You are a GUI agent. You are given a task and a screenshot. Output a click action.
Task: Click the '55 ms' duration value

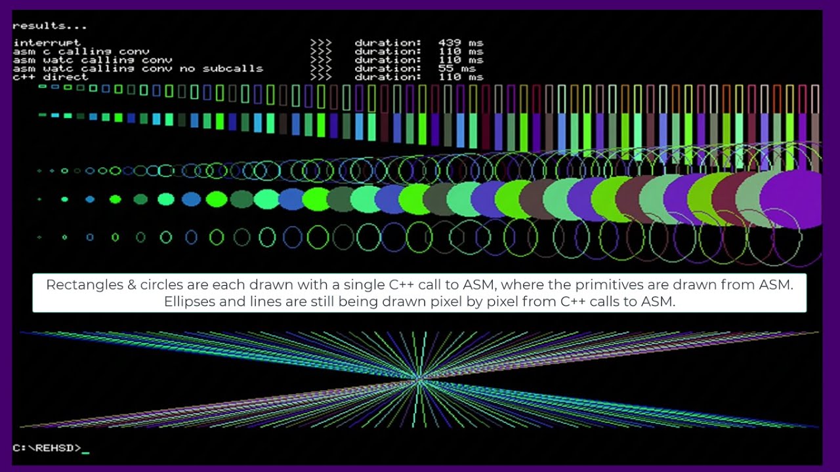point(457,68)
